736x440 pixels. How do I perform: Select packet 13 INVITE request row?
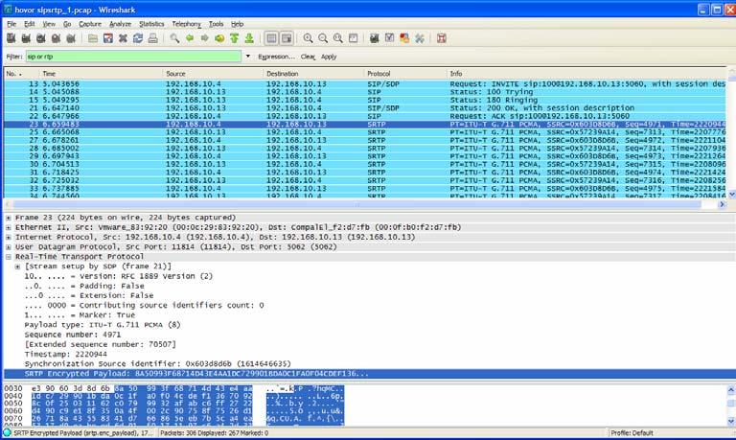[365, 84]
